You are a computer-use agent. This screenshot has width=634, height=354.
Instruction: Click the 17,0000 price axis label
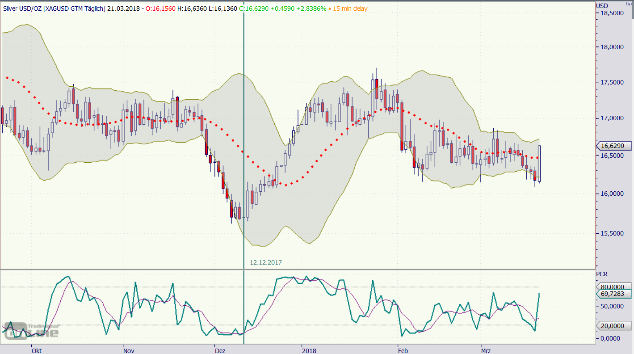(x=612, y=118)
